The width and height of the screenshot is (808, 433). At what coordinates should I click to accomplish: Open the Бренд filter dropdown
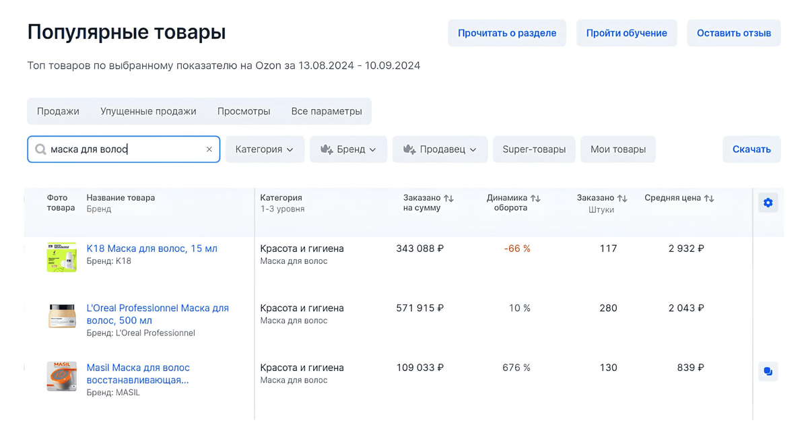click(x=348, y=149)
